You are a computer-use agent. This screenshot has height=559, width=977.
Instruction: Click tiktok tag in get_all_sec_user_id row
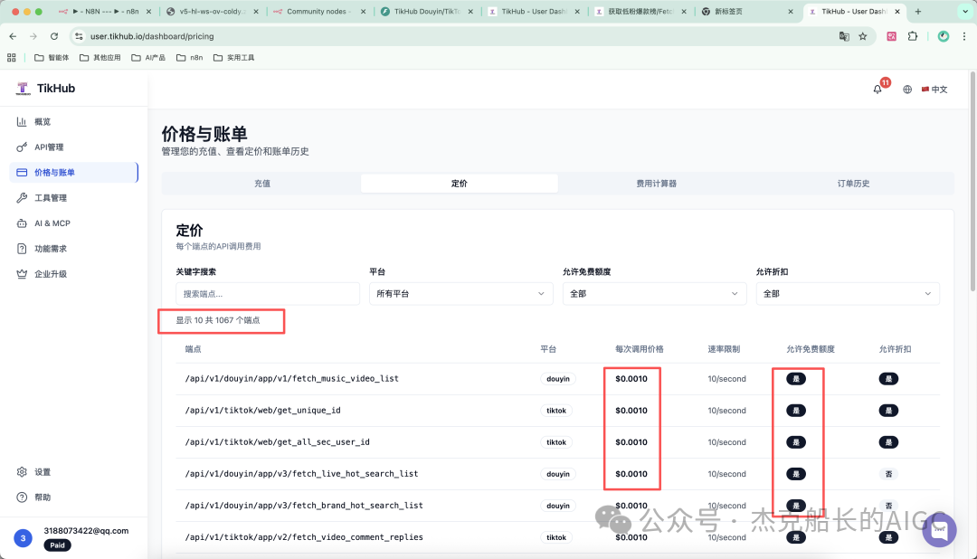(x=556, y=442)
